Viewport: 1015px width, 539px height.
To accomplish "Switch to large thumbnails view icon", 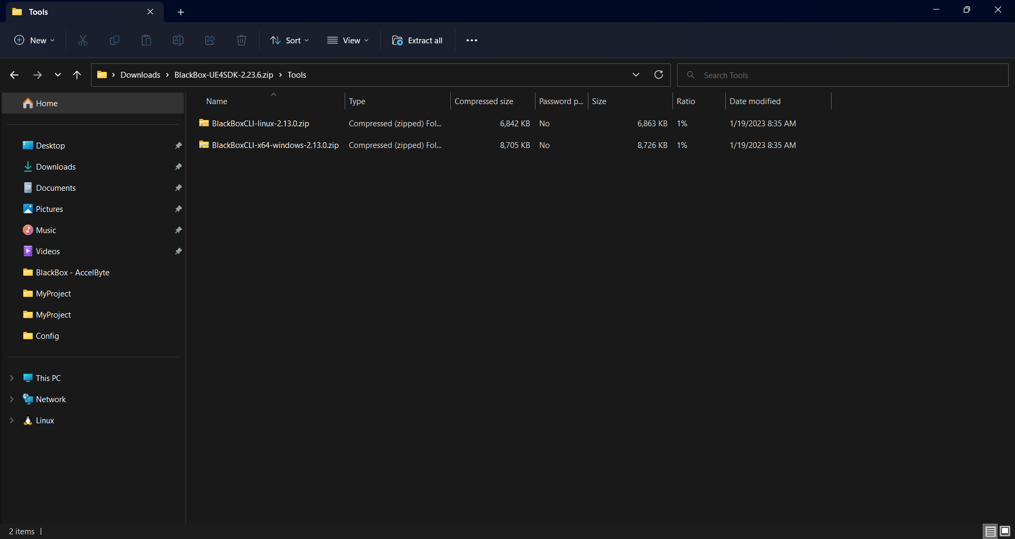I will [x=1005, y=531].
